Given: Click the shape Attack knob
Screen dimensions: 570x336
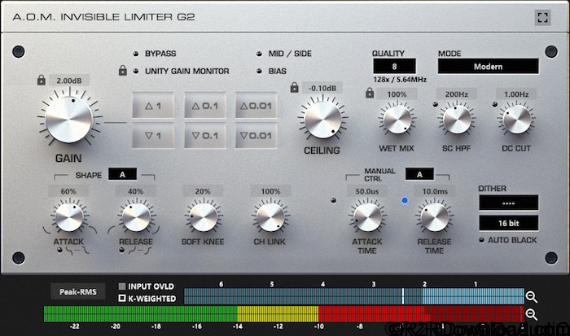Looking at the screenshot, I should (x=69, y=217).
